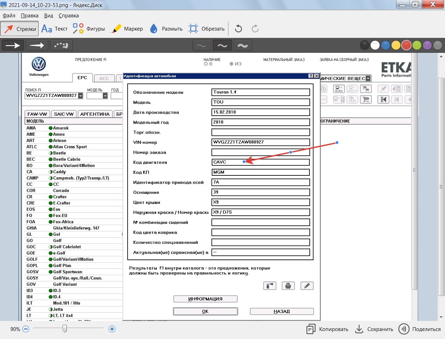
Task: Select the Текст text tool
Action: pos(55,29)
